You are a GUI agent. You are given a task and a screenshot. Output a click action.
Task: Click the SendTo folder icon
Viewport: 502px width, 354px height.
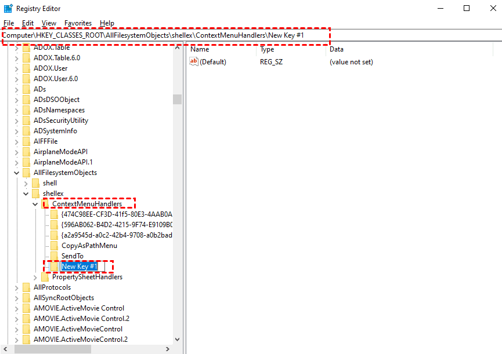coord(55,256)
